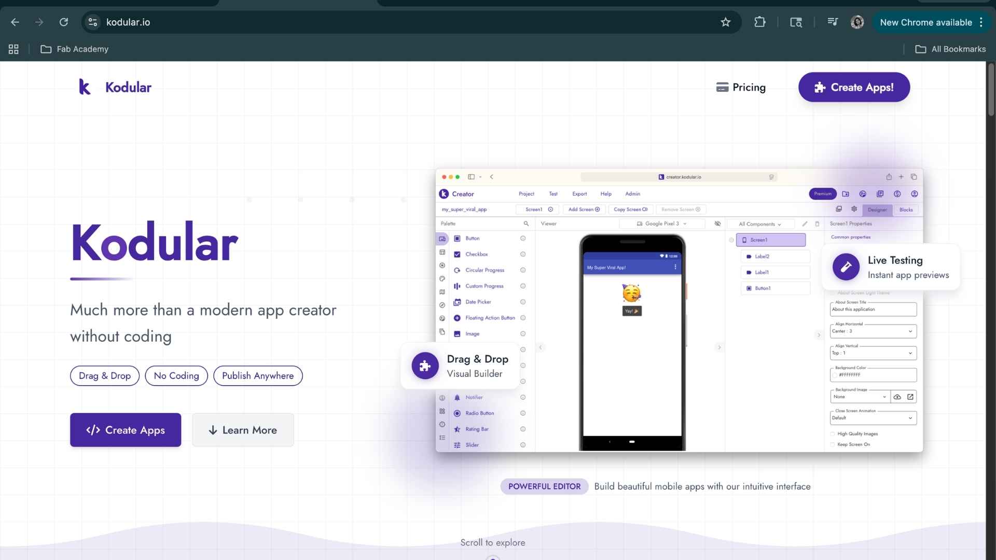Click the Premium badge button

[x=822, y=194]
